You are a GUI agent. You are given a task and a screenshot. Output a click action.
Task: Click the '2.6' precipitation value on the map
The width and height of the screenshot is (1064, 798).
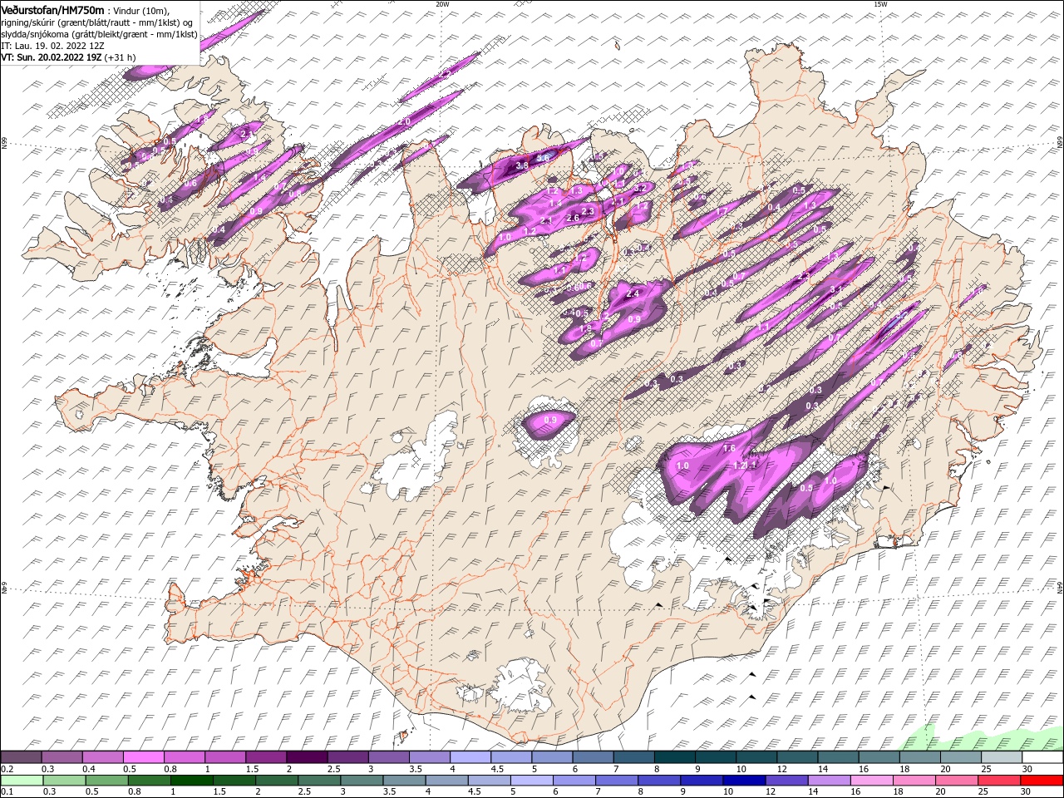(x=572, y=219)
